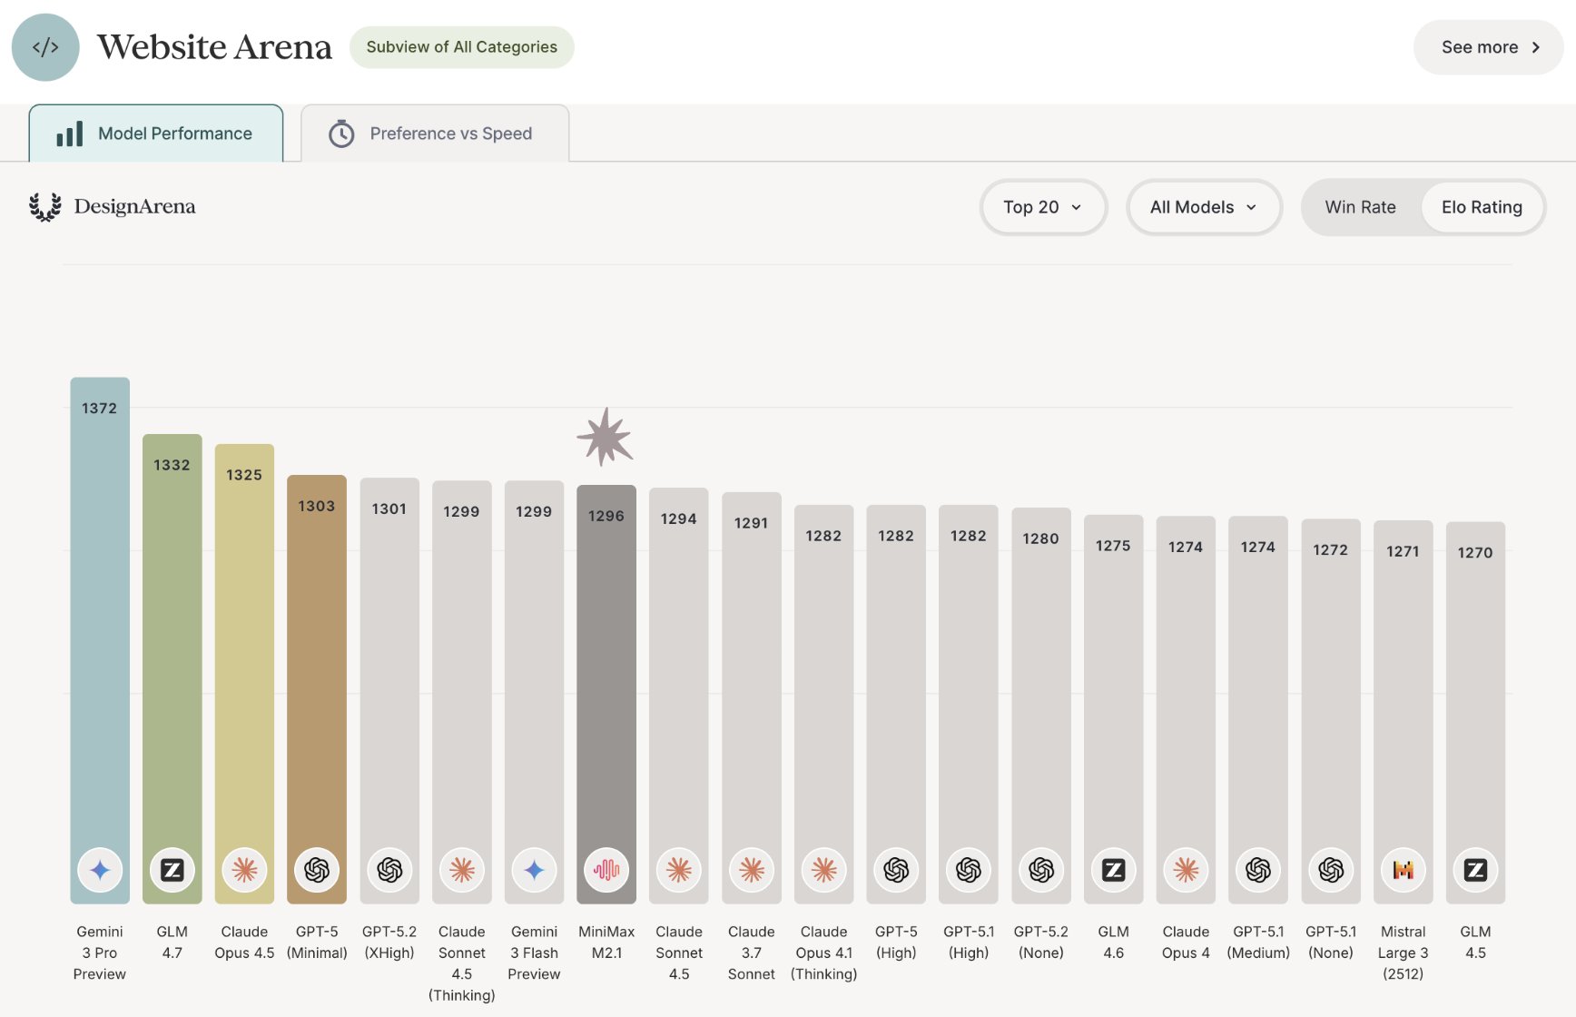Screen dimensions: 1576x1017
Task: Click the code brackets Website Arena icon
Action: click(x=45, y=47)
